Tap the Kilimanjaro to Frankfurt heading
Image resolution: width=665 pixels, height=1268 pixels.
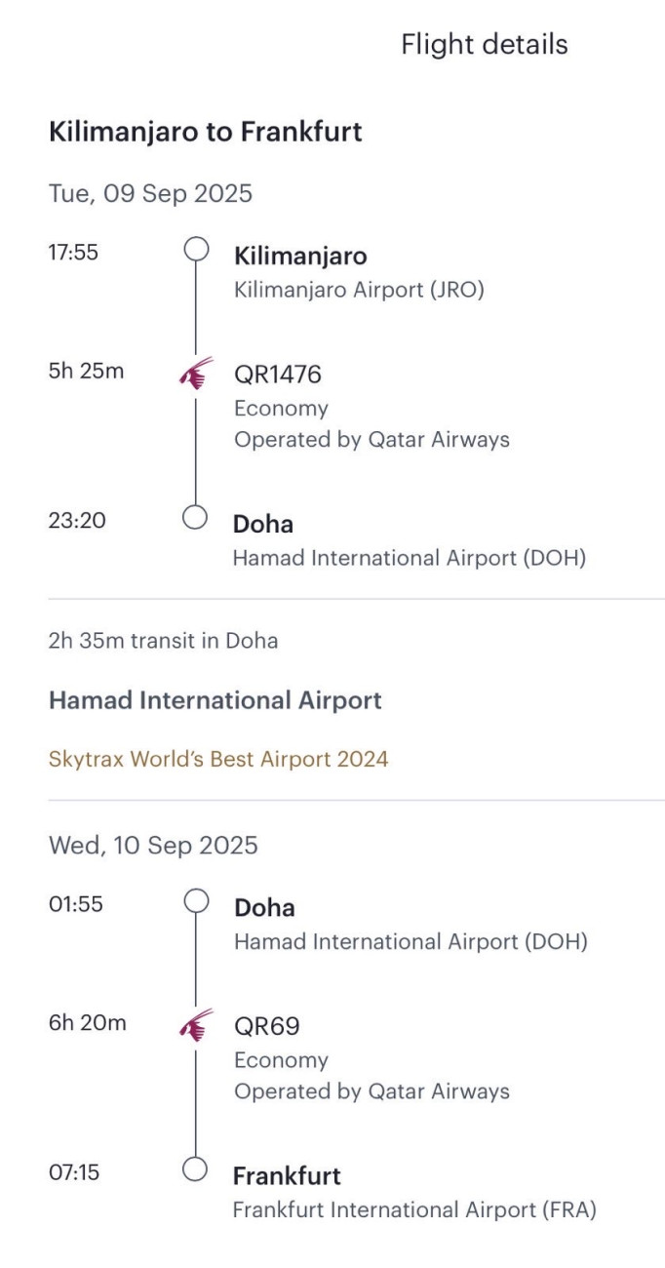pyautogui.click(x=205, y=132)
